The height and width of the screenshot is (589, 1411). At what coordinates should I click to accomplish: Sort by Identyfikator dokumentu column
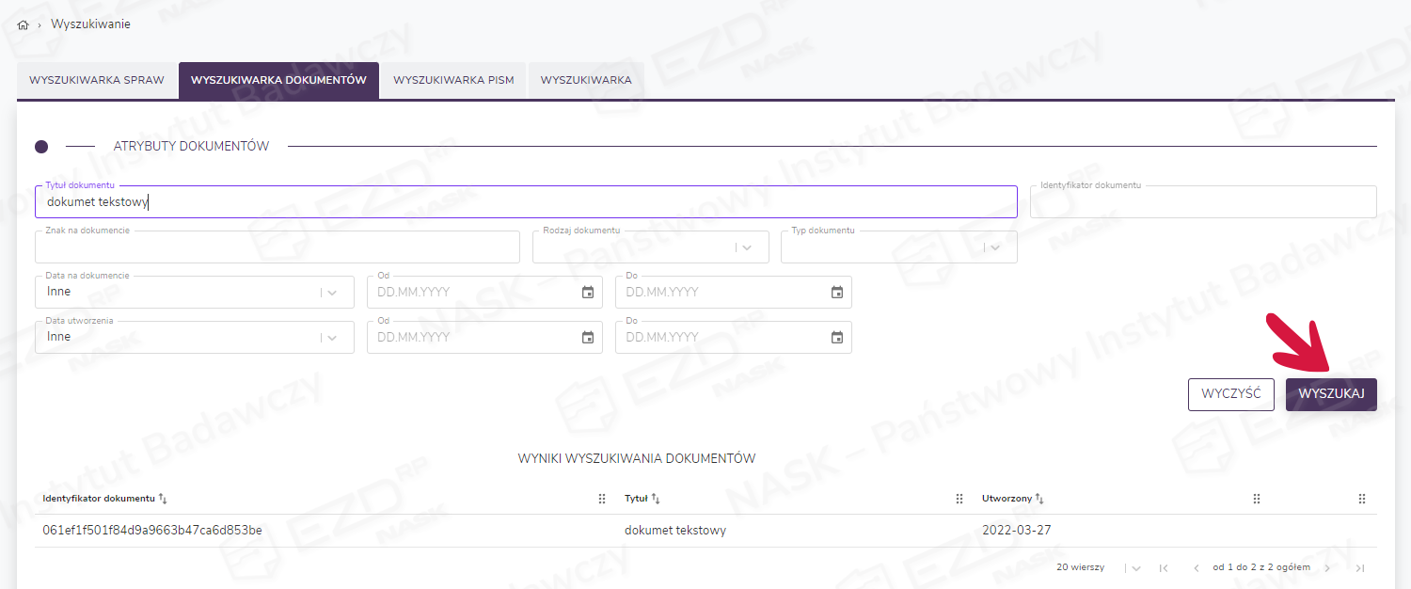[x=163, y=499]
